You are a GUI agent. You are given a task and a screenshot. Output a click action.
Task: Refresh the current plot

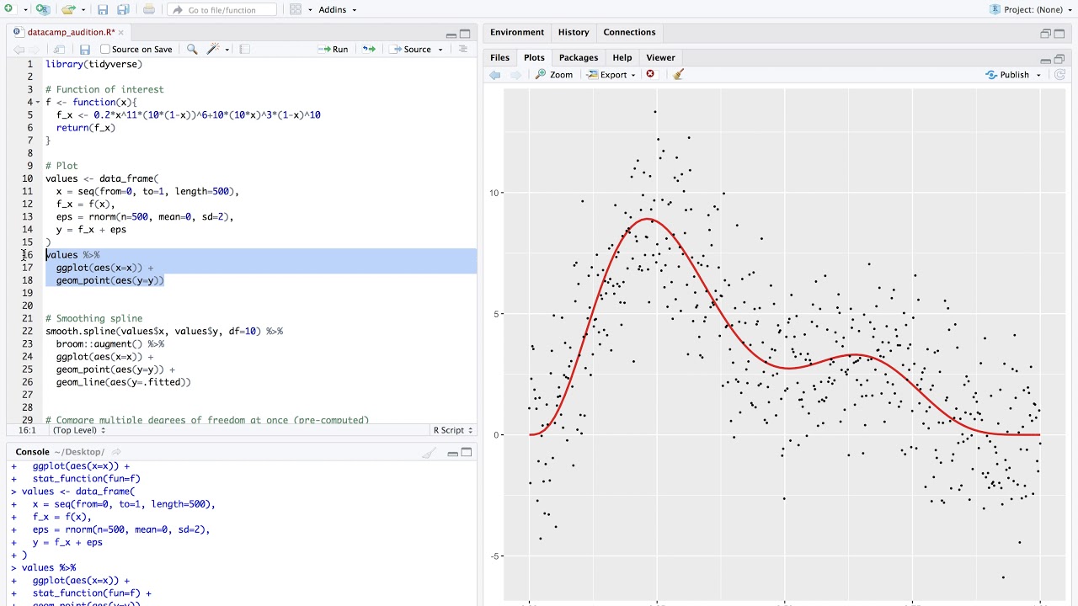(x=1060, y=74)
